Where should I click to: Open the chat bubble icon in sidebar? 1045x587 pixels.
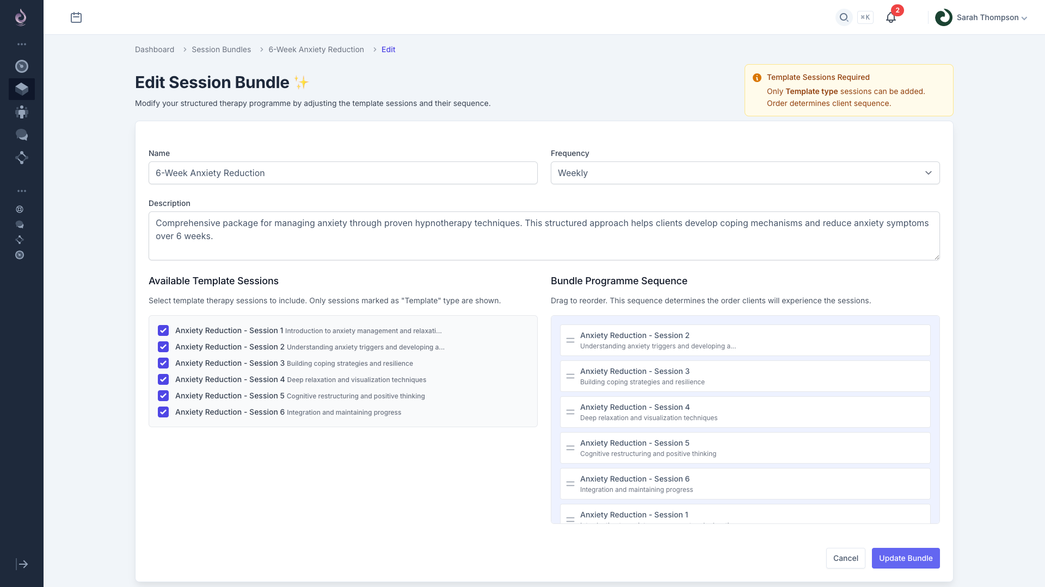coord(22,135)
